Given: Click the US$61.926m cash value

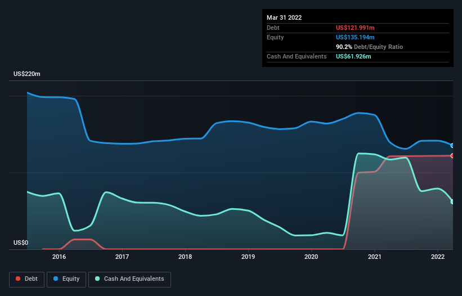Looking at the screenshot, I should point(353,56).
